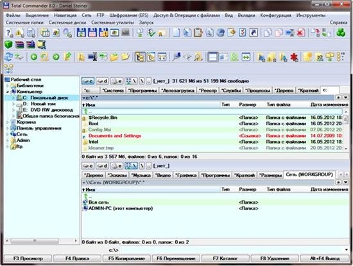Select drive c in the bottom panel
The height and width of the screenshot is (266, 353).
pyautogui.click(x=88, y=166)
